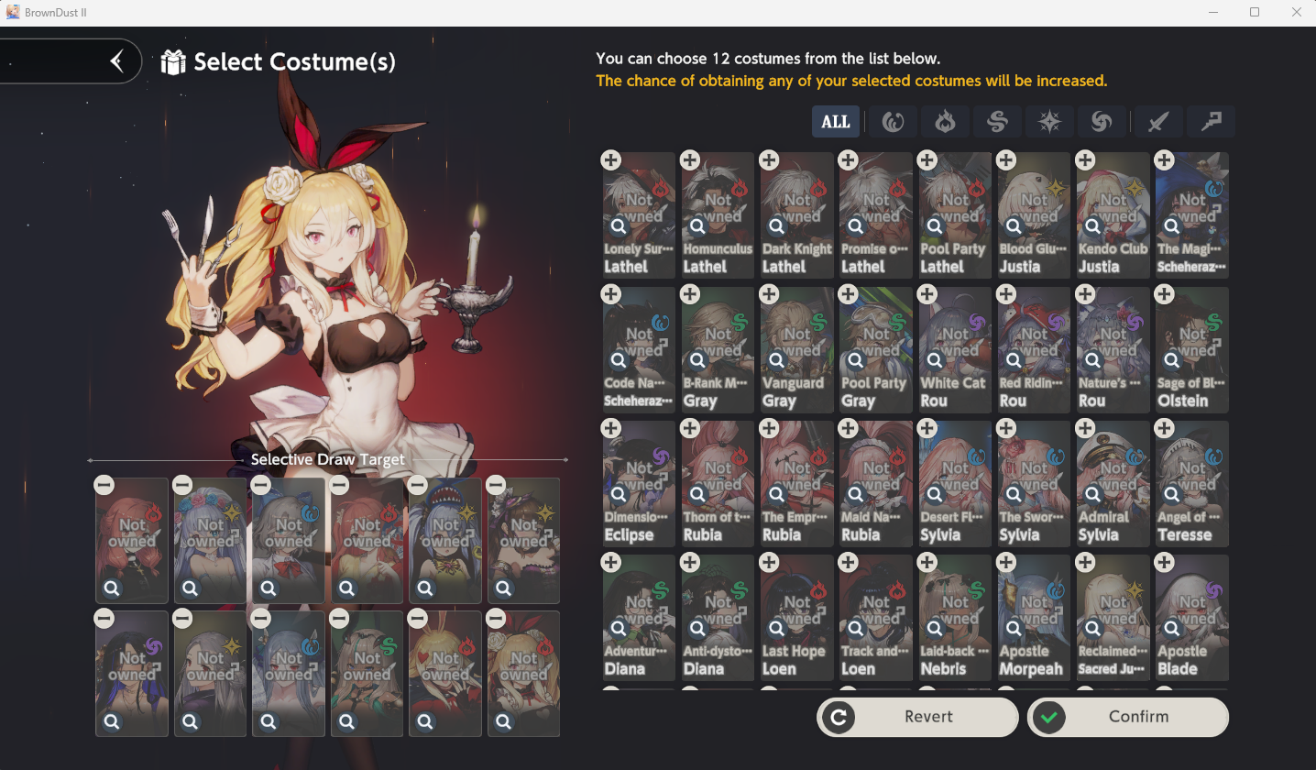
Task: Confirm the selected costumes
Action: (x=1128, y=717)
